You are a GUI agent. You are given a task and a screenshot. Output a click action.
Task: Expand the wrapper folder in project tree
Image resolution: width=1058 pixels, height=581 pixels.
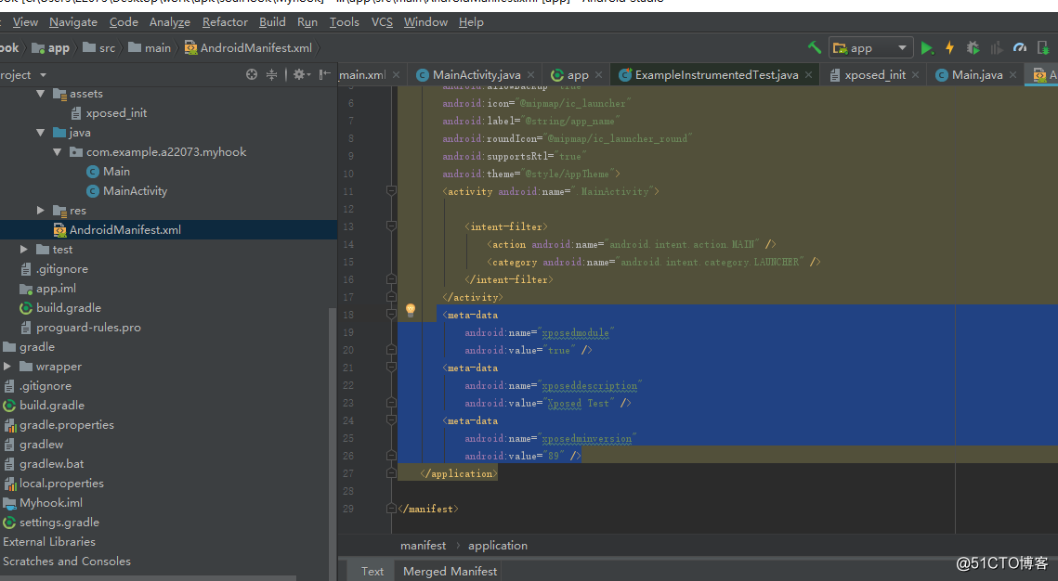(x=7, y=367)
